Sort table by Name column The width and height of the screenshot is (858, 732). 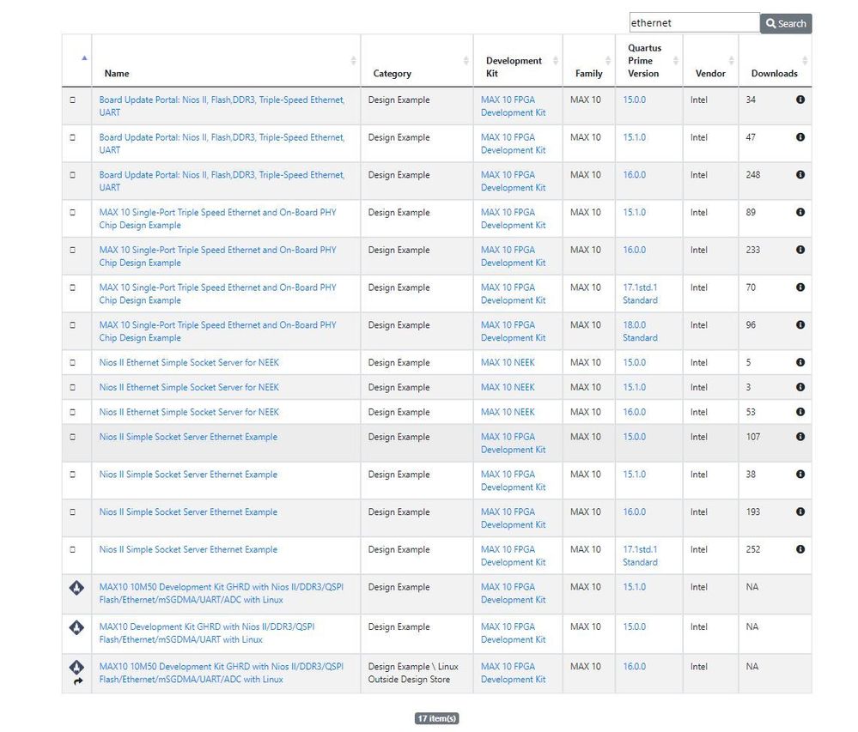click(117, 74)
